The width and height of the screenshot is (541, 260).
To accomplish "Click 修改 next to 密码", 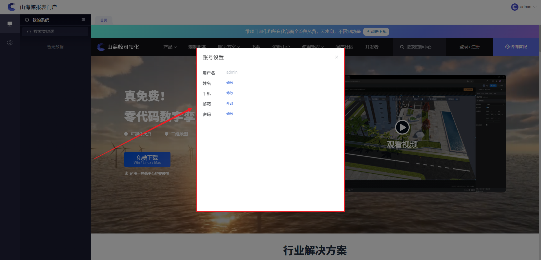I will pyautogui.click(x=230, y=114).
